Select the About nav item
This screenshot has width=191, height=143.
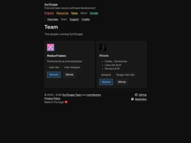(84, 13)
